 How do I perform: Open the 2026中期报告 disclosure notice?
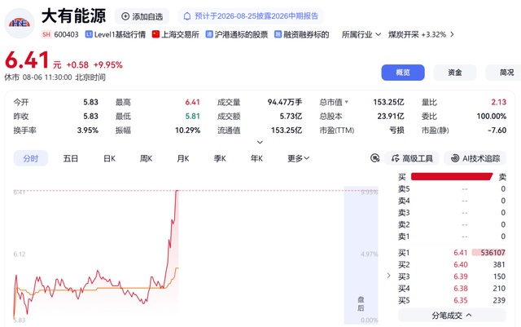click(x=251, y=16)
